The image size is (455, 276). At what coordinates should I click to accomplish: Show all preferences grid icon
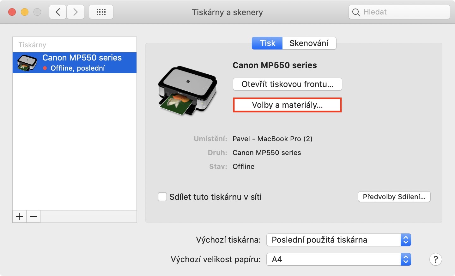(101, 12)
